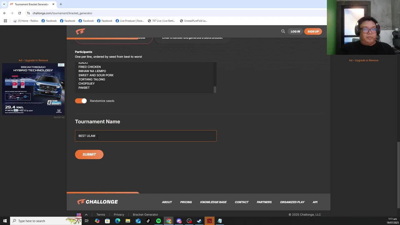
Task: Open the UnreadPureFold bookmark
Action: coord(193,21)
